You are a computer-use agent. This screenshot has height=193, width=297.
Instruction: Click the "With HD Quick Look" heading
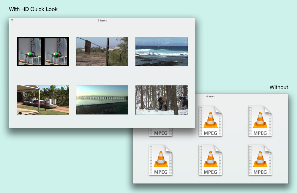(33, 9)
